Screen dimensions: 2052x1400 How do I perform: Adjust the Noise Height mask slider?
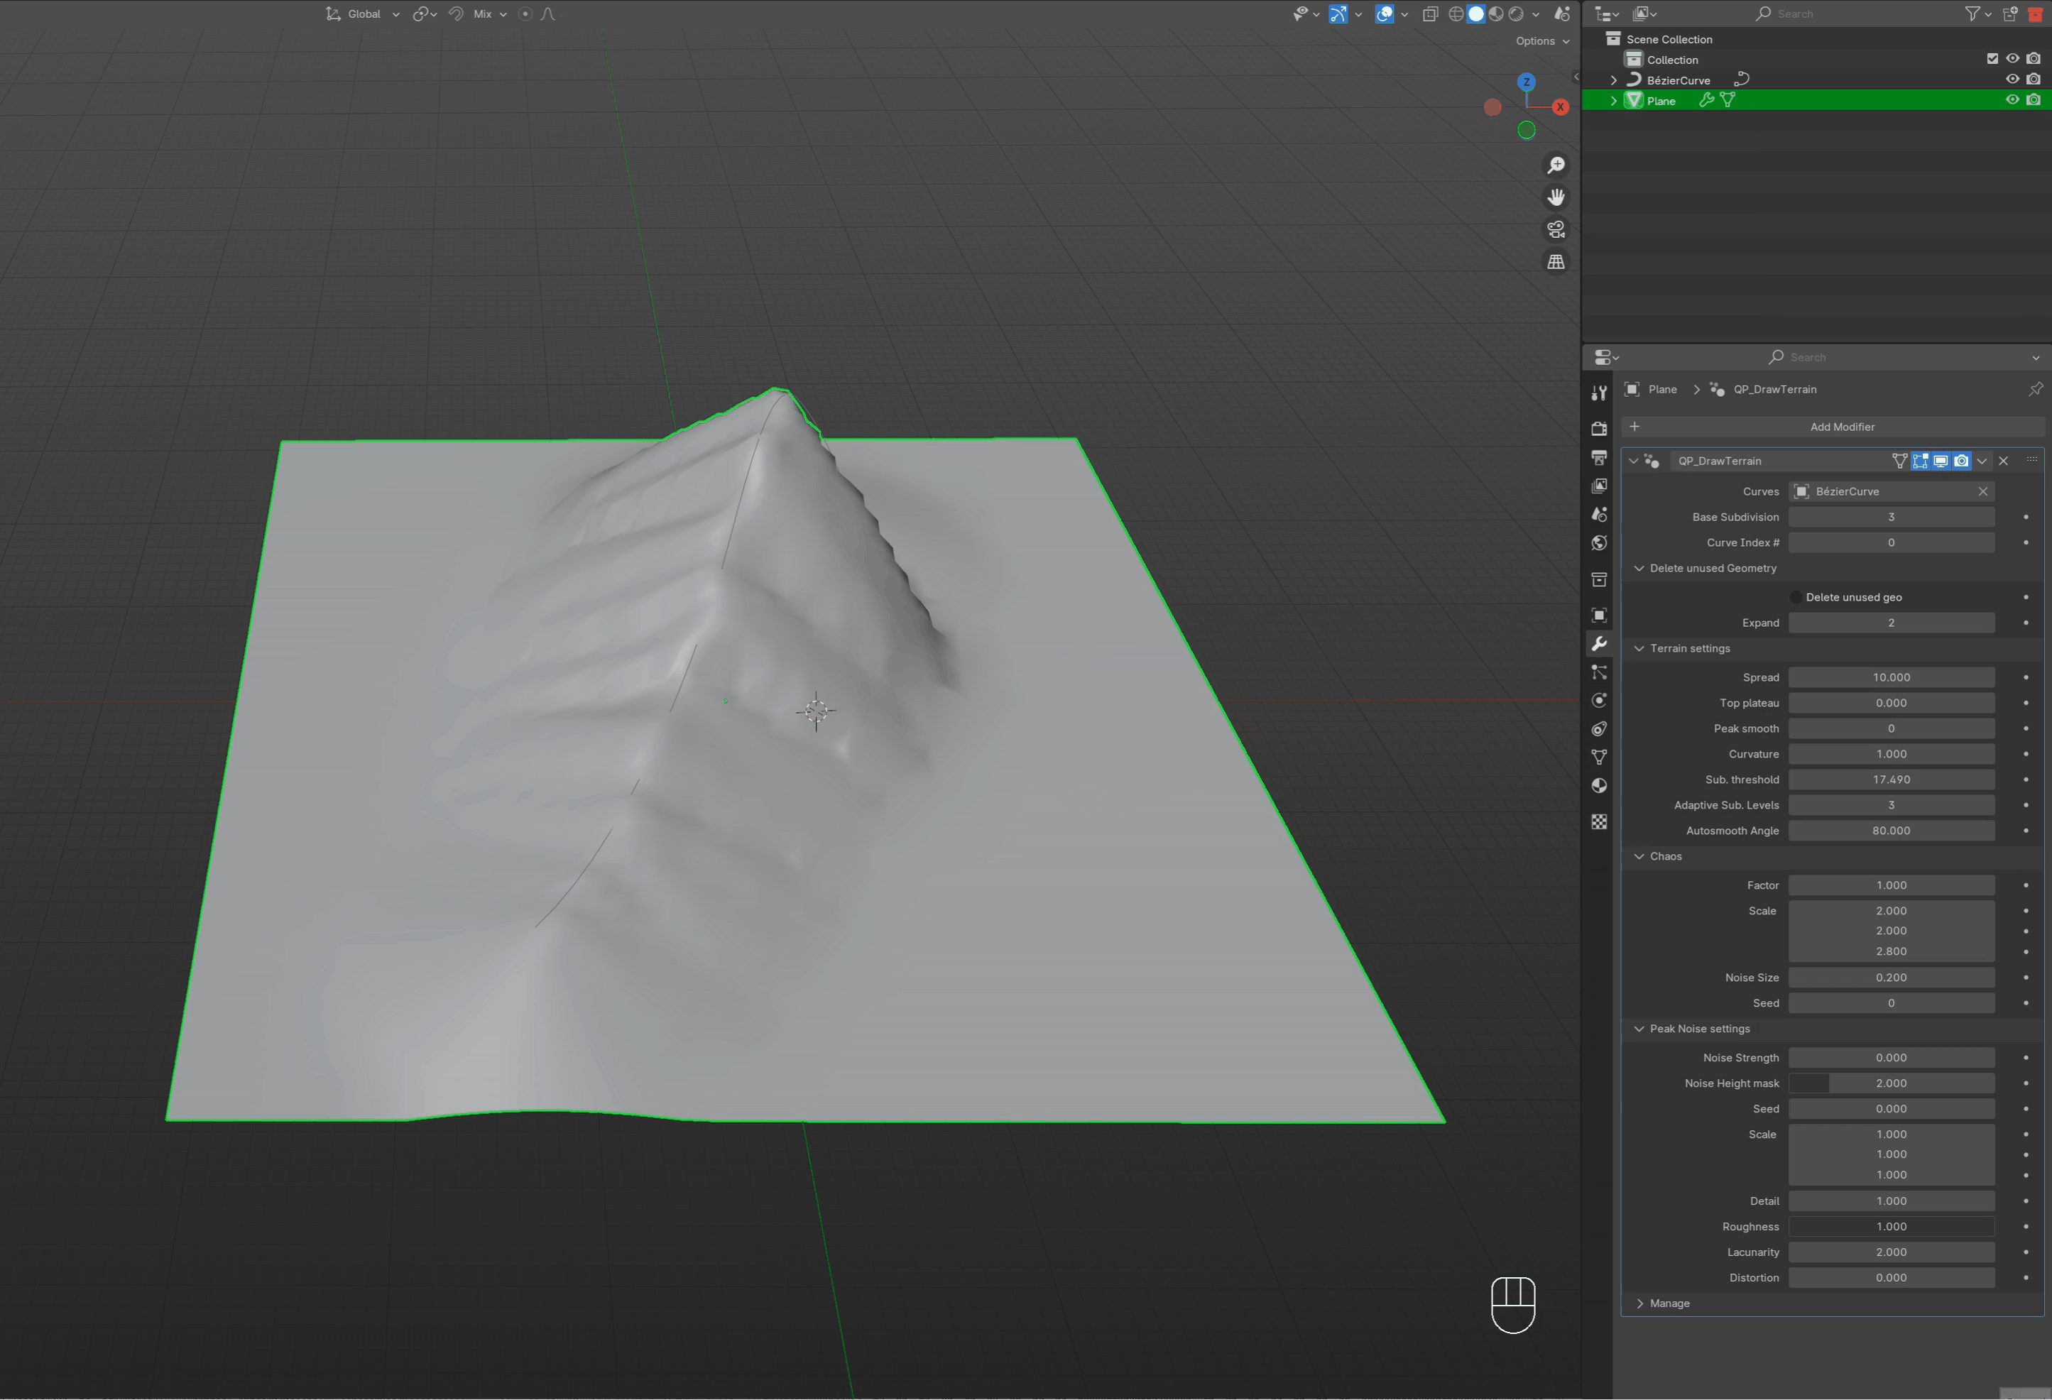tap(1890, 1083)
